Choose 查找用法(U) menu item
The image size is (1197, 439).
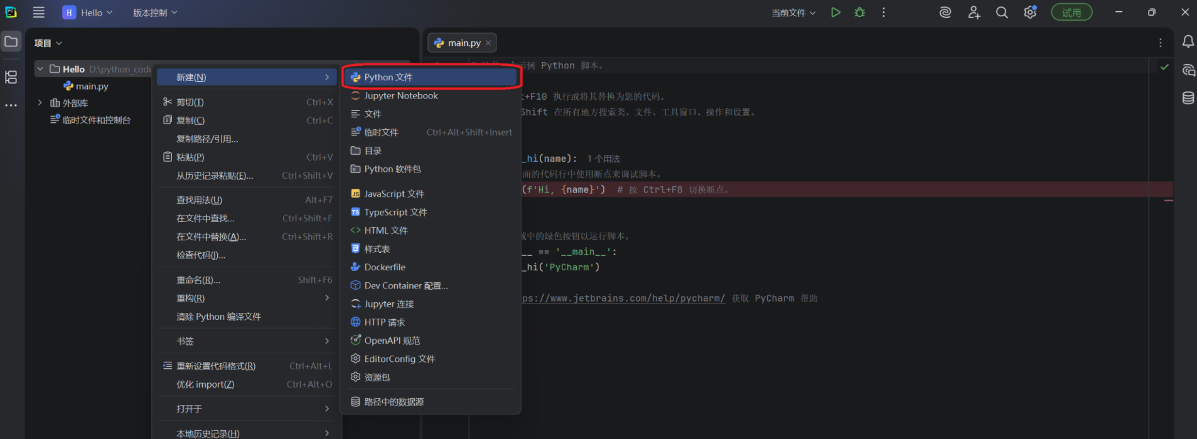coord(247,200)
